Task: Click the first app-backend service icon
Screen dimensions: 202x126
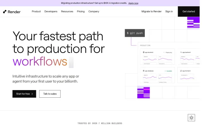Action: 144,52
